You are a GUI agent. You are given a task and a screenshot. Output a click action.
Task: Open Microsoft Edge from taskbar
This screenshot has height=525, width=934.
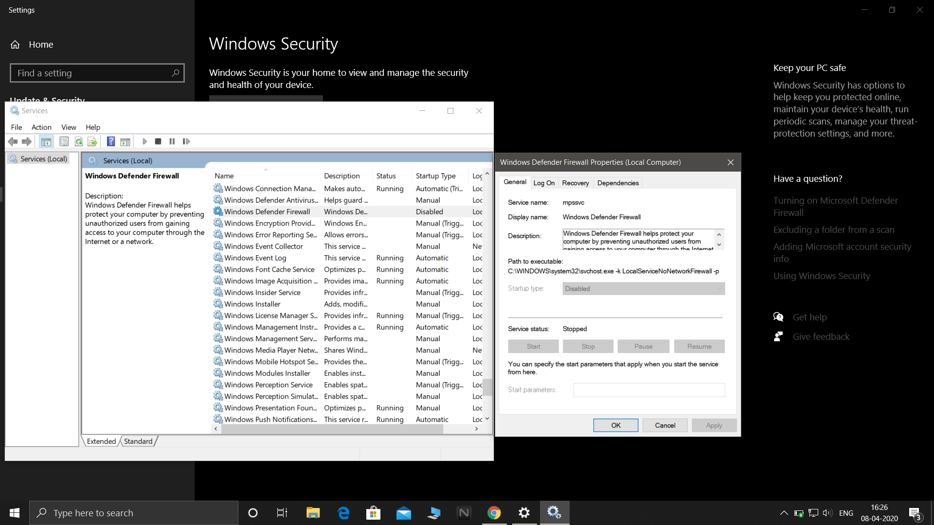(343, 513)
